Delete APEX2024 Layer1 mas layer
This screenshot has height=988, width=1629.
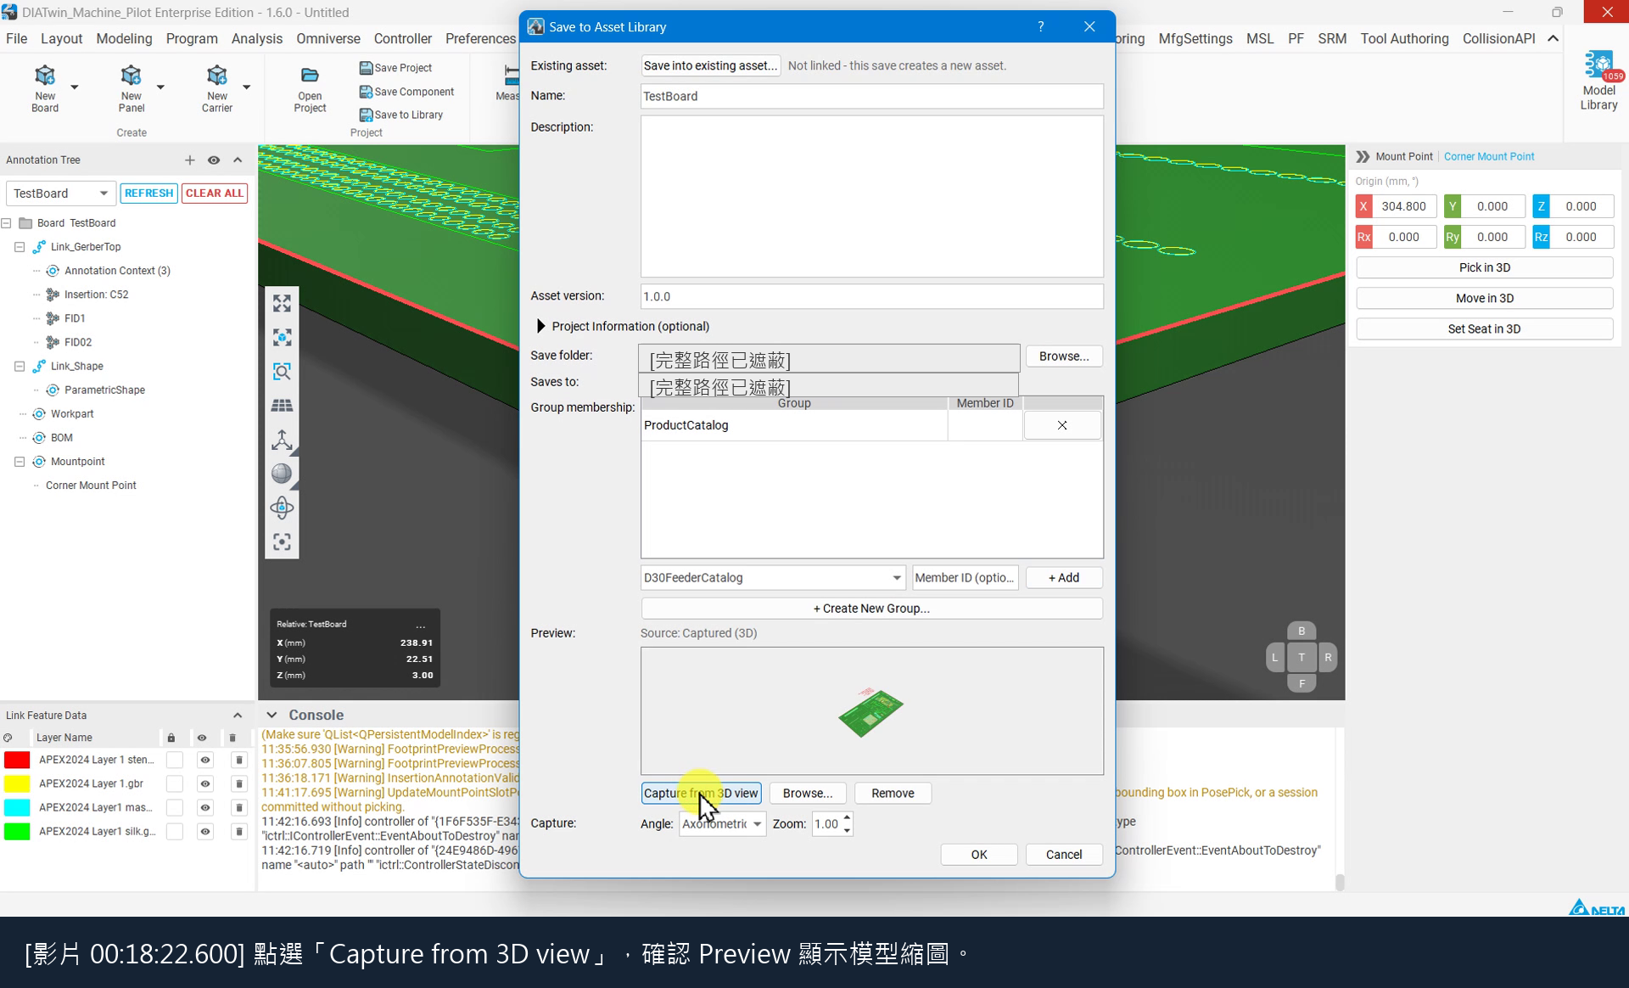tap(238, 807)
